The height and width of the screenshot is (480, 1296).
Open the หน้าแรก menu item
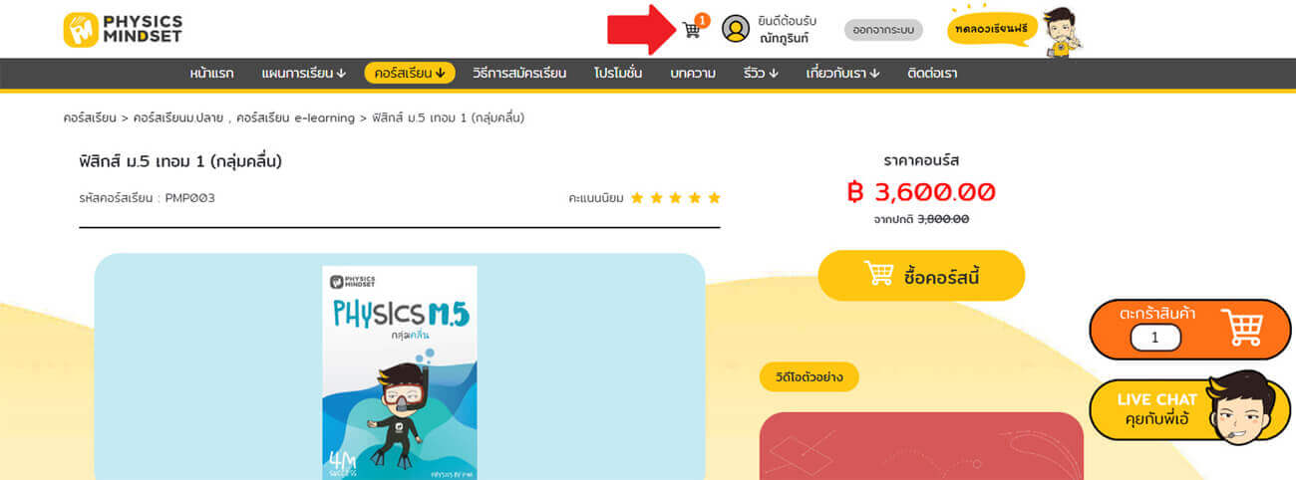tap(211, 73)
